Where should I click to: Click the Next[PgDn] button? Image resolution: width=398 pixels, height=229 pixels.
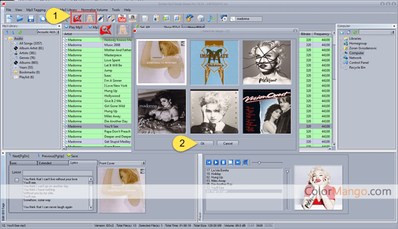click(x=19, y=156)
